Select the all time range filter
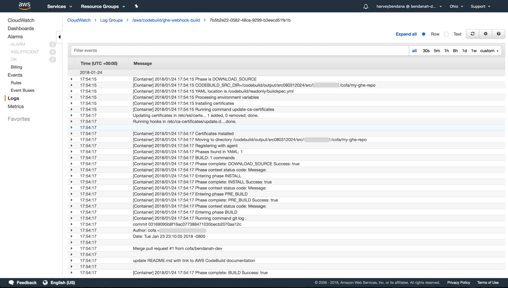This screenshot has width=508, height=288. (414, 51)
